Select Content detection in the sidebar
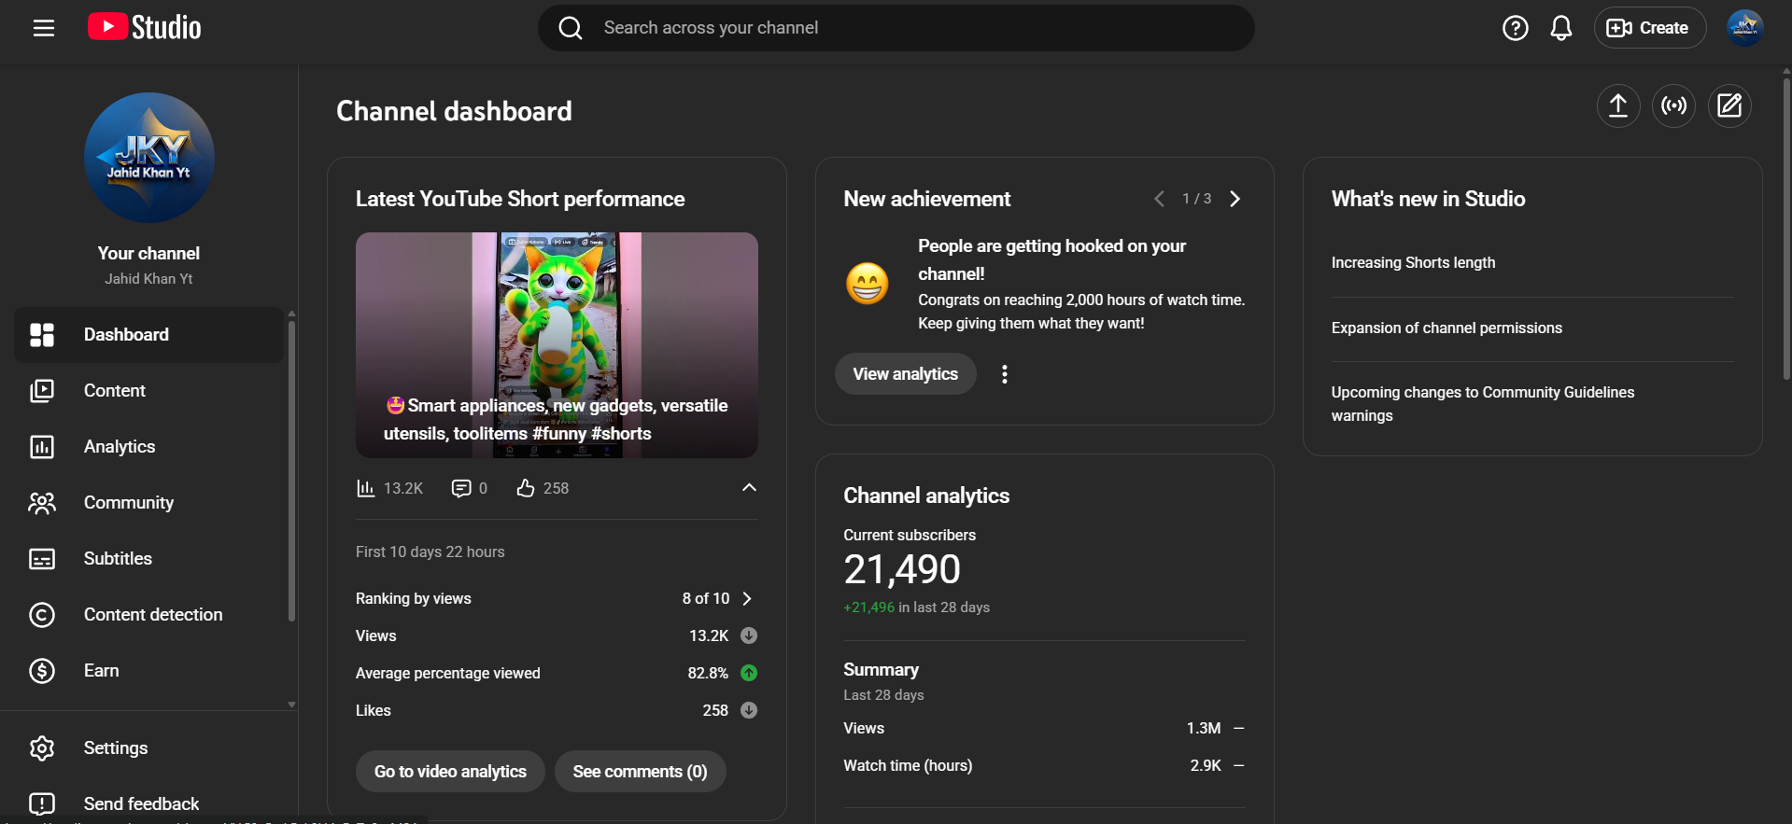Screen dimensions: 1792x824 click(x=153, y=615)
